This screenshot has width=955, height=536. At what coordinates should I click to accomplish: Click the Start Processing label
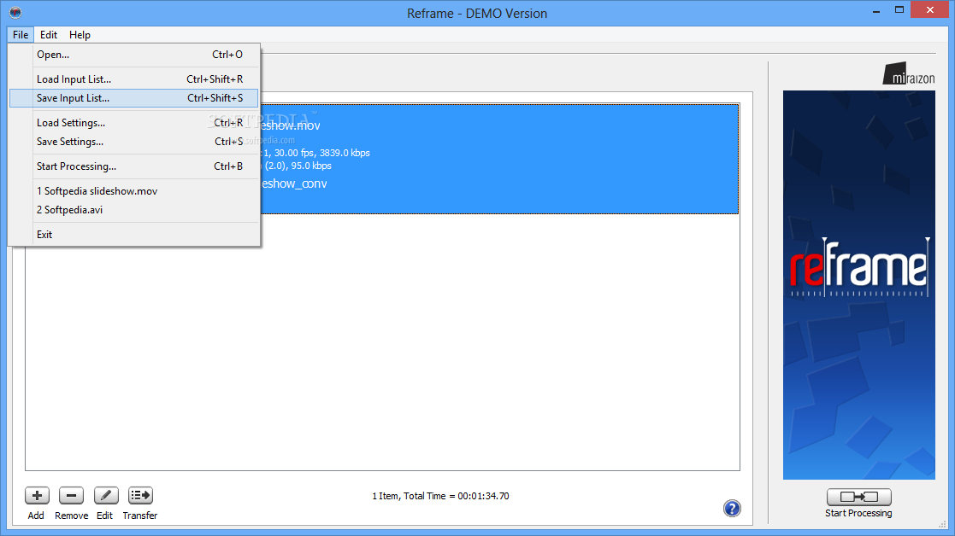tap(858, 513)
